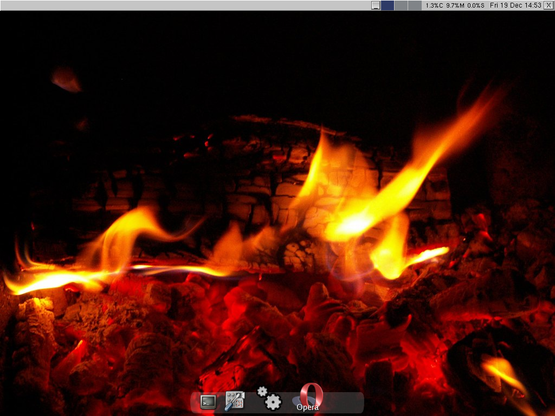Image resolution: width=555 pixels, height=416 pixels.
Task: Open the control panel screwdriver icon
Action: click(x=235, y=401)
